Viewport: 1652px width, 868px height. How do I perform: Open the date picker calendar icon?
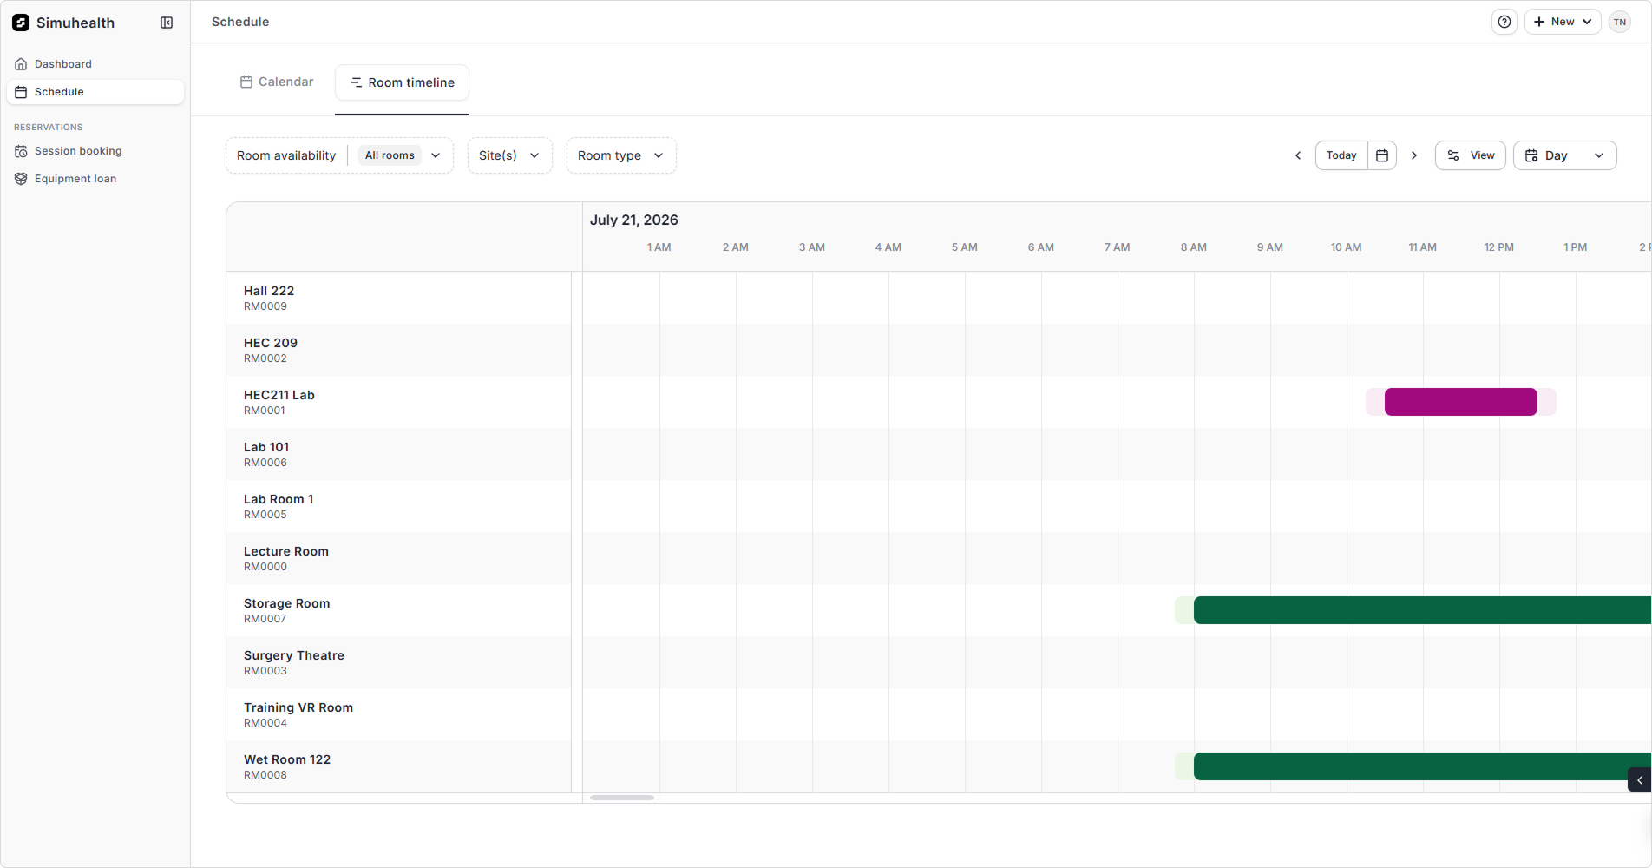click(1382, 155)
